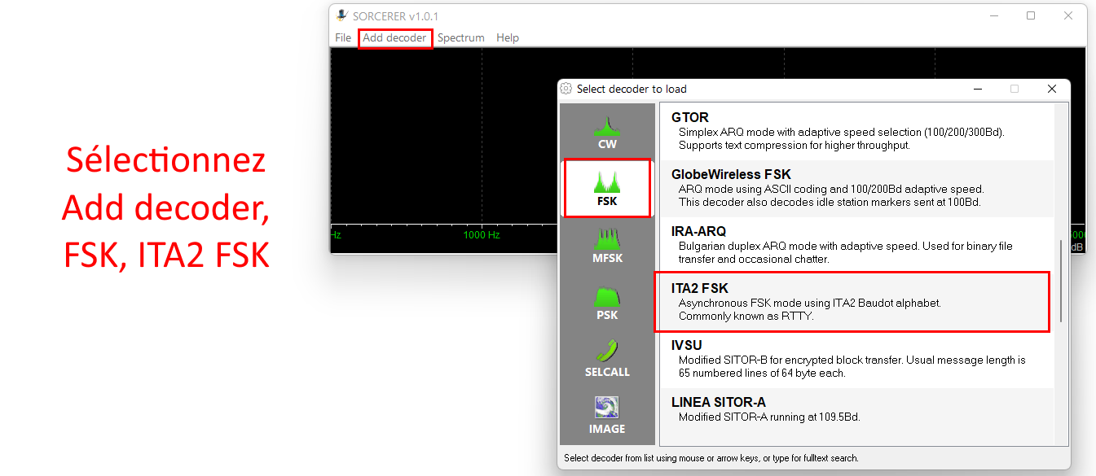Viewport: 1096px width, 476px height.
Task: Close the SORCERER main window
Action: (x=1068, y=15)
